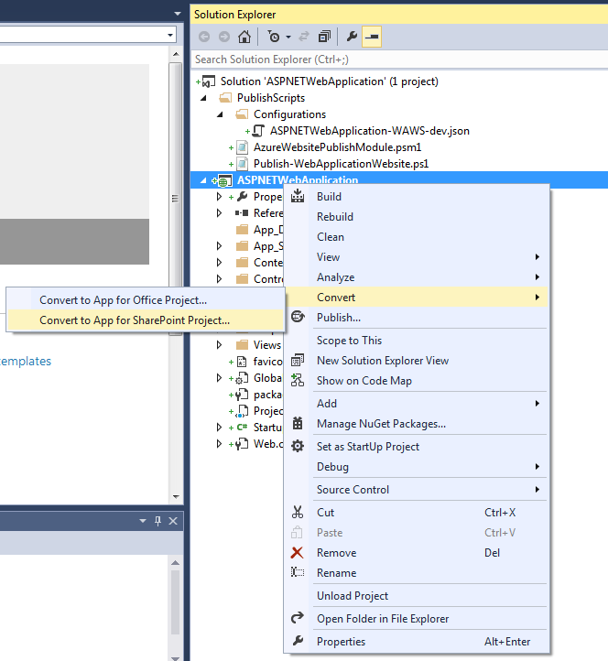Collapse the PublishScripts folder

point(203,98)
